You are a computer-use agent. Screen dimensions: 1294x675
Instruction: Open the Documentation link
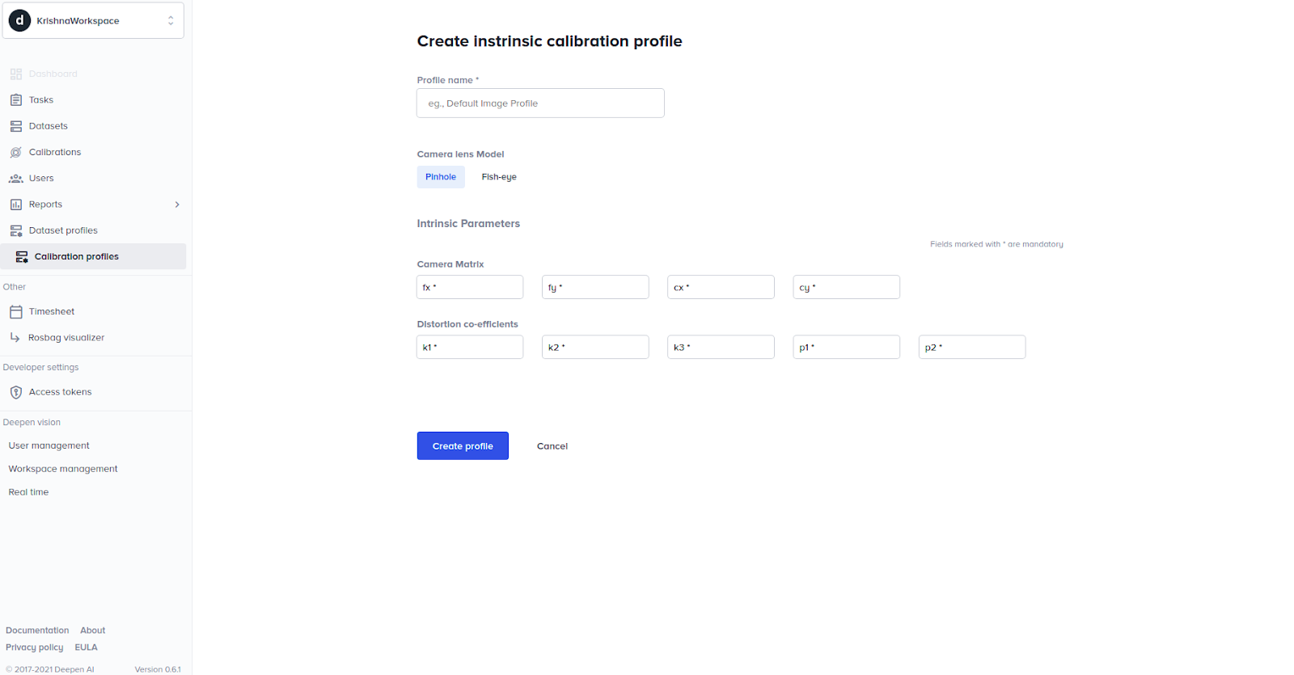point(37,631)
